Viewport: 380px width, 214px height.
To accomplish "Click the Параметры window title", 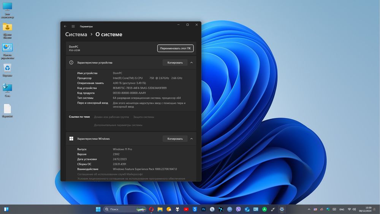I will [x=86, y=27].
